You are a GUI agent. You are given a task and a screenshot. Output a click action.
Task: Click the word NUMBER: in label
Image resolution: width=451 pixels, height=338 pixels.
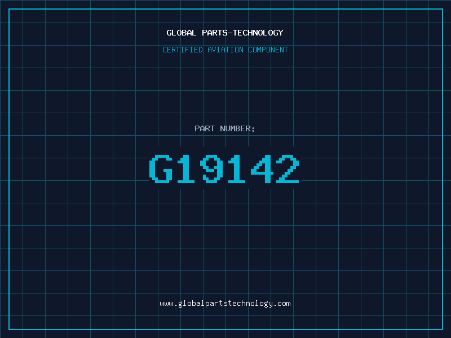pos(237,128)
